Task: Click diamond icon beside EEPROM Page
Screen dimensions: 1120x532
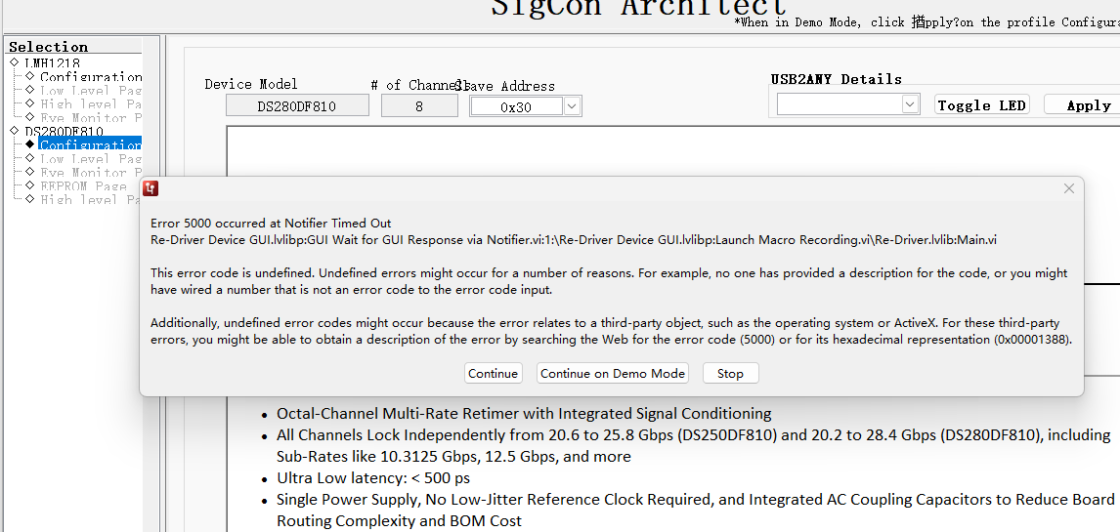Action: pyautogui.click(x=30, y=185)
